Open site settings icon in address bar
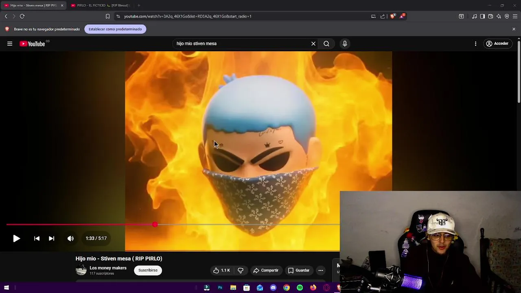The image size is (521, 293). click(118, 16)
